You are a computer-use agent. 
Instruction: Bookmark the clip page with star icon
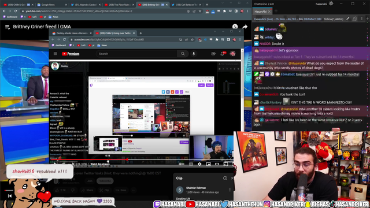tap(193, 40)
